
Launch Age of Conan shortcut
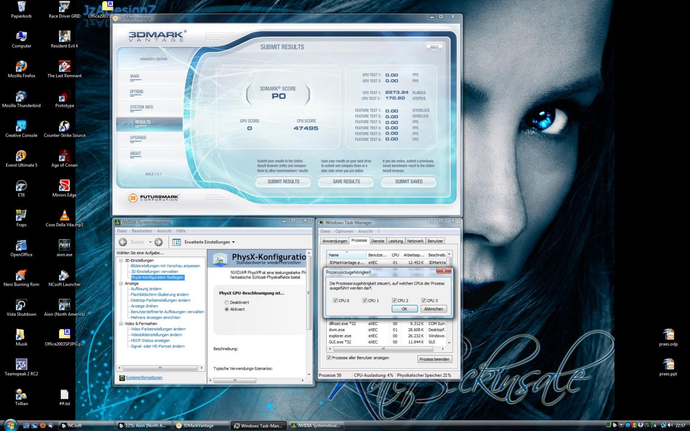point(64,159)
